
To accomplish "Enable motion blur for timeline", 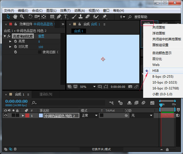I will tap(143, 103).
